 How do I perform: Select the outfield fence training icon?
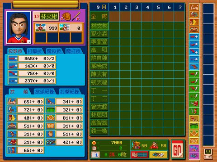tap(194, 126)
